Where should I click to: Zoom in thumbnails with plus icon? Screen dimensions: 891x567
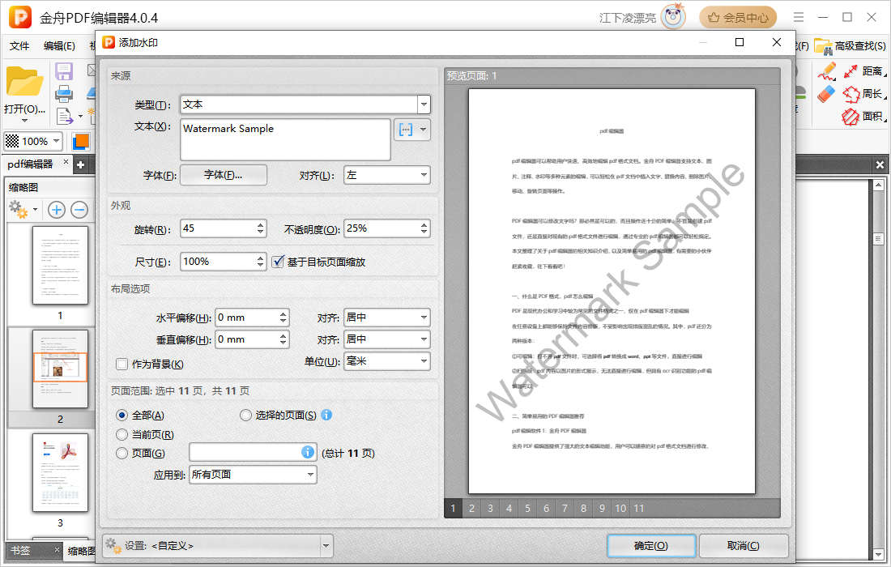coord(56,210)
